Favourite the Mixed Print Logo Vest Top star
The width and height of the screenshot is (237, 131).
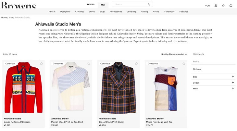pyautogui.click(x=184, y=64)
